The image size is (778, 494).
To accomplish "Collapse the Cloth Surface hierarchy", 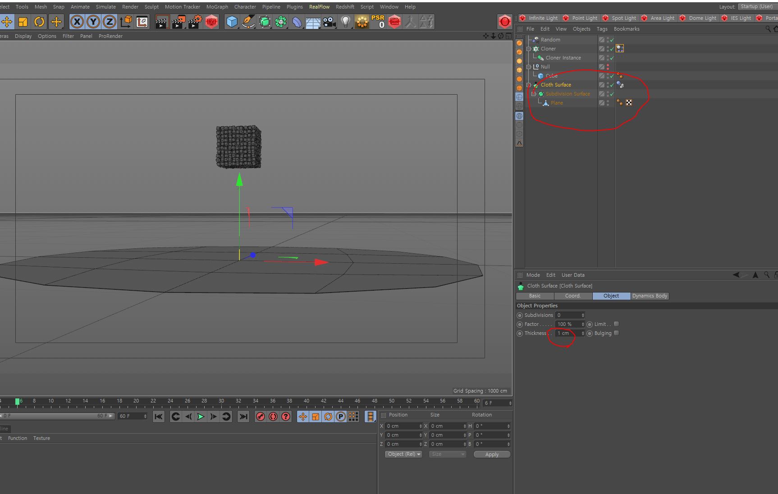I will pos(529,85).
